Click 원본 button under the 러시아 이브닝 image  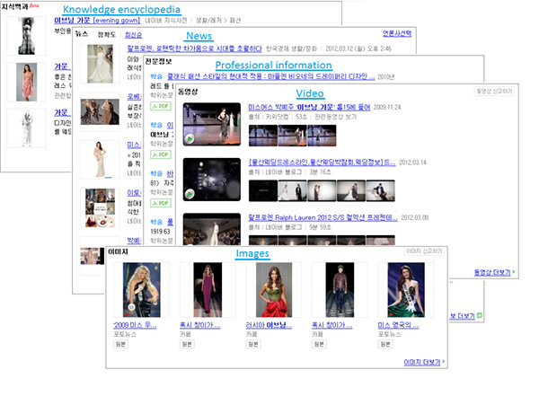[x=253, y=344]
